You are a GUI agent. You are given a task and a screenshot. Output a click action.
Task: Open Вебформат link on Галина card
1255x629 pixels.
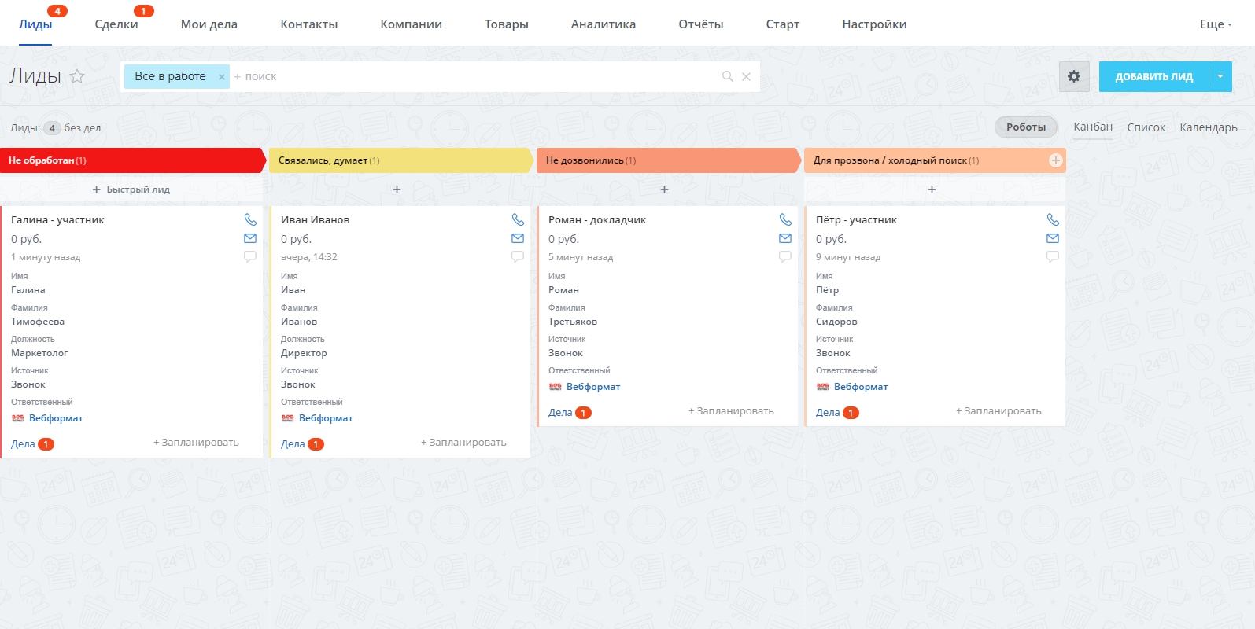(x=56, y=418)
